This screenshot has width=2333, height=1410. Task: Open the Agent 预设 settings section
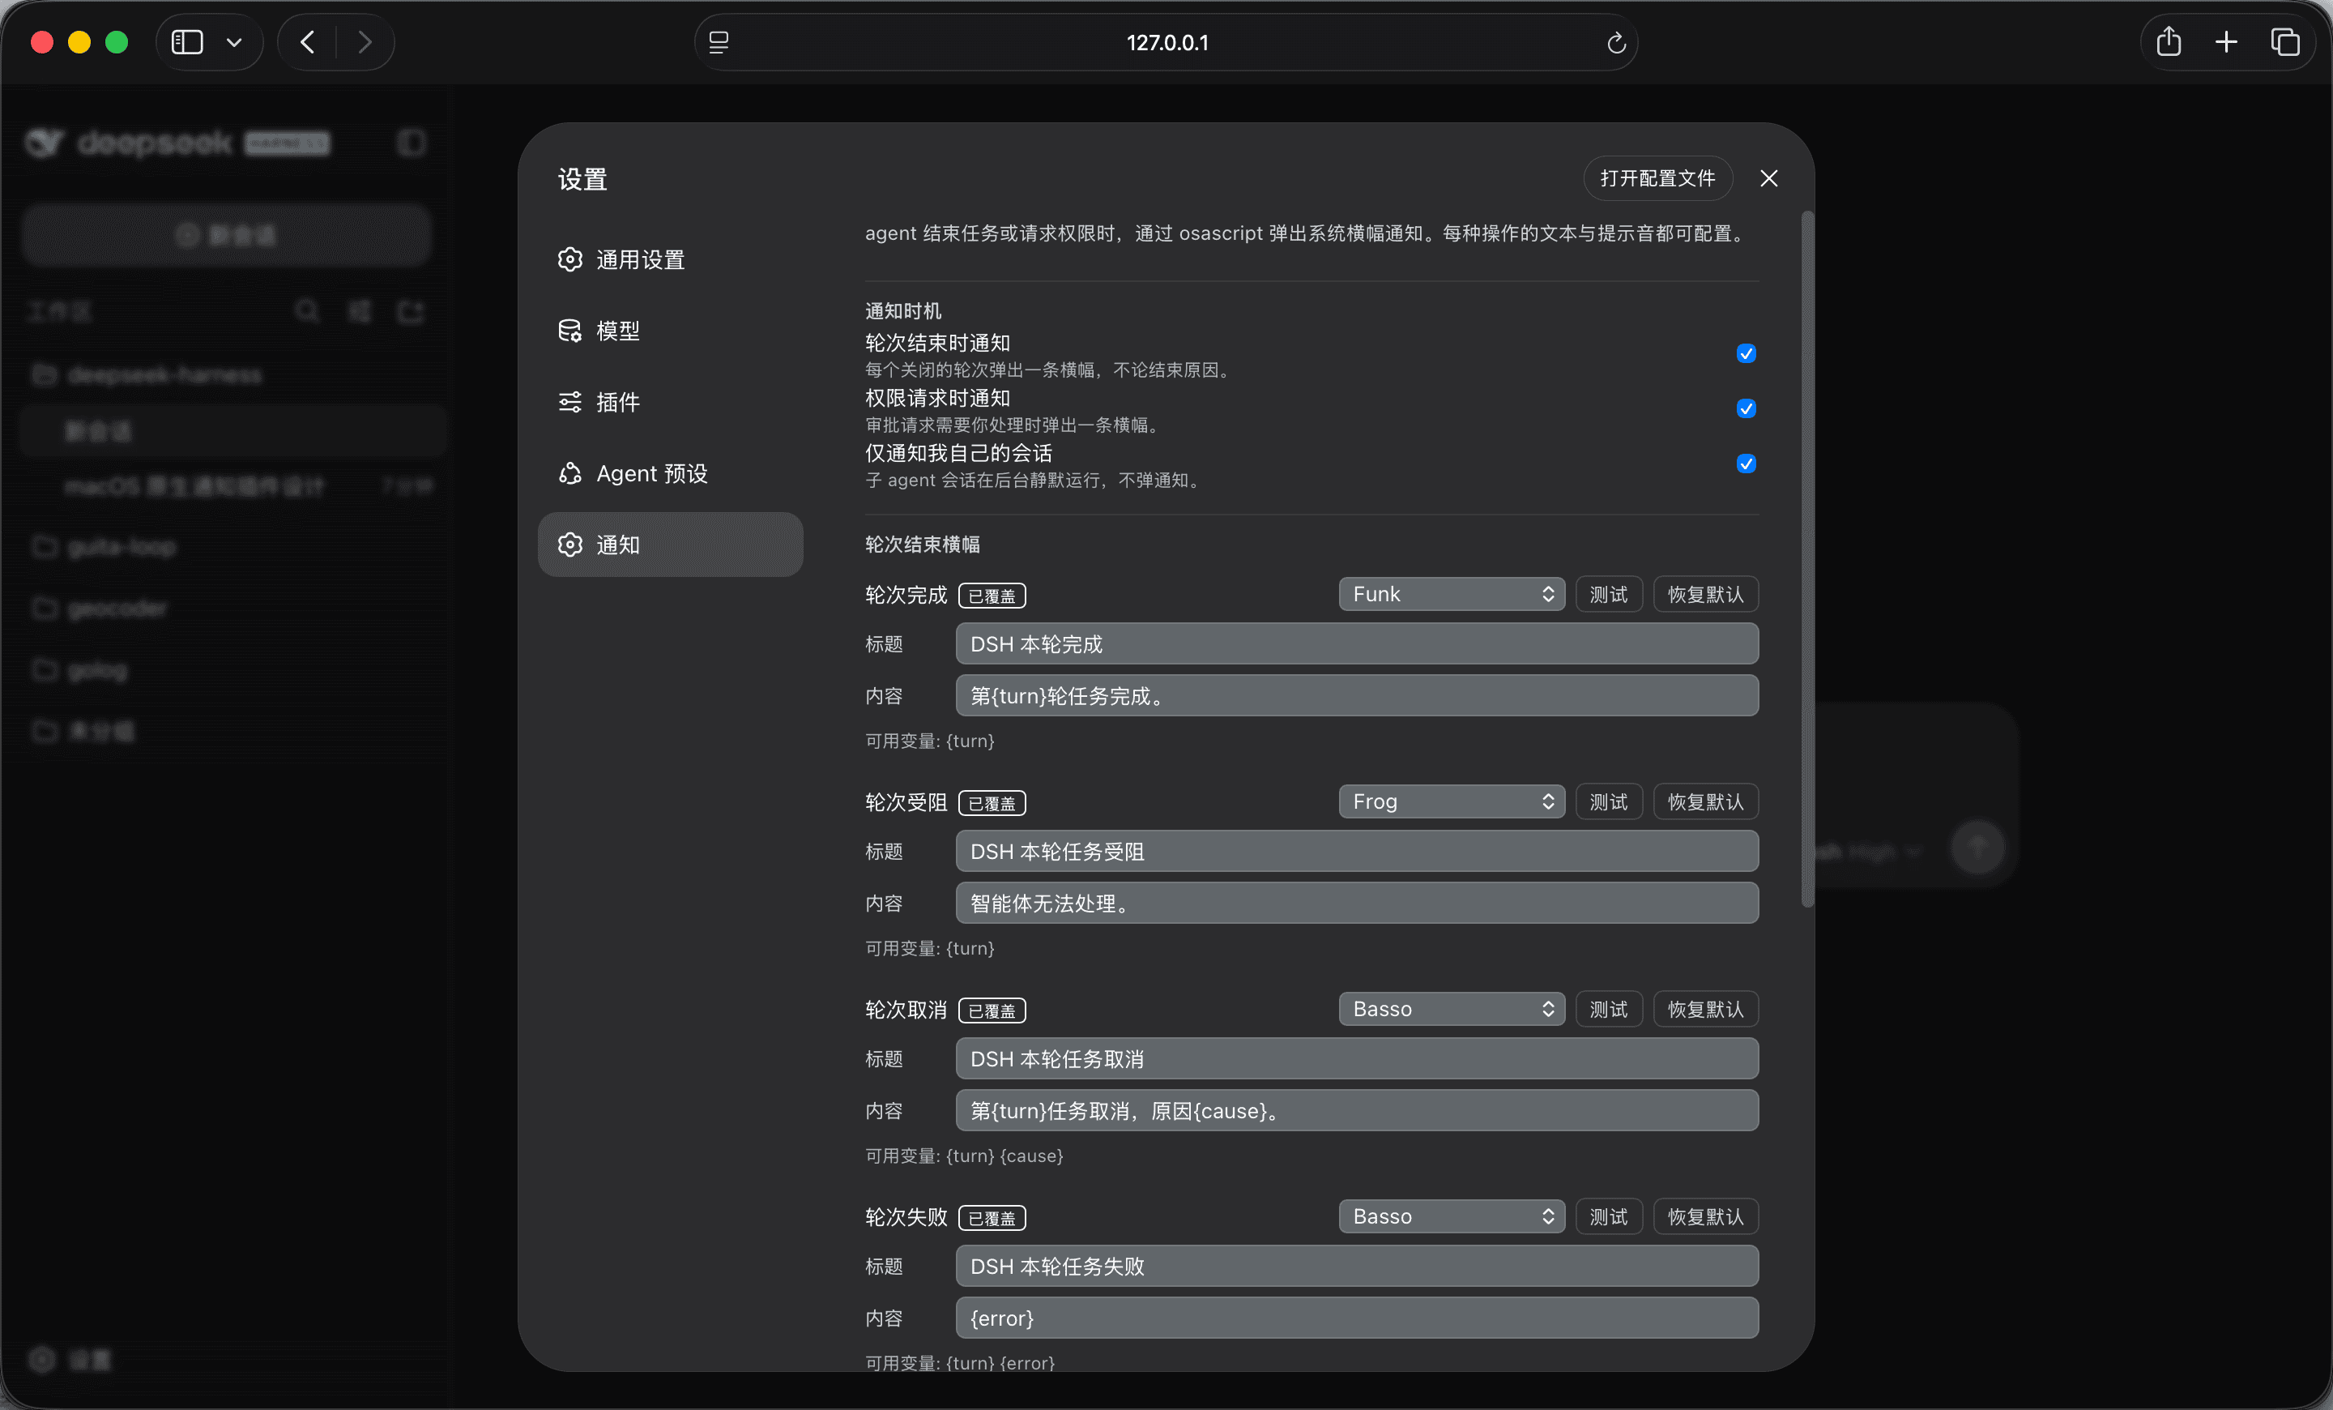pos(671,473)
